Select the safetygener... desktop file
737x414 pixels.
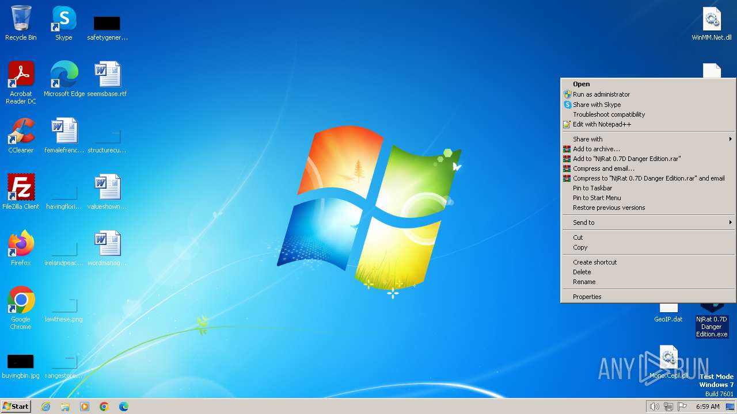[107, 28]
